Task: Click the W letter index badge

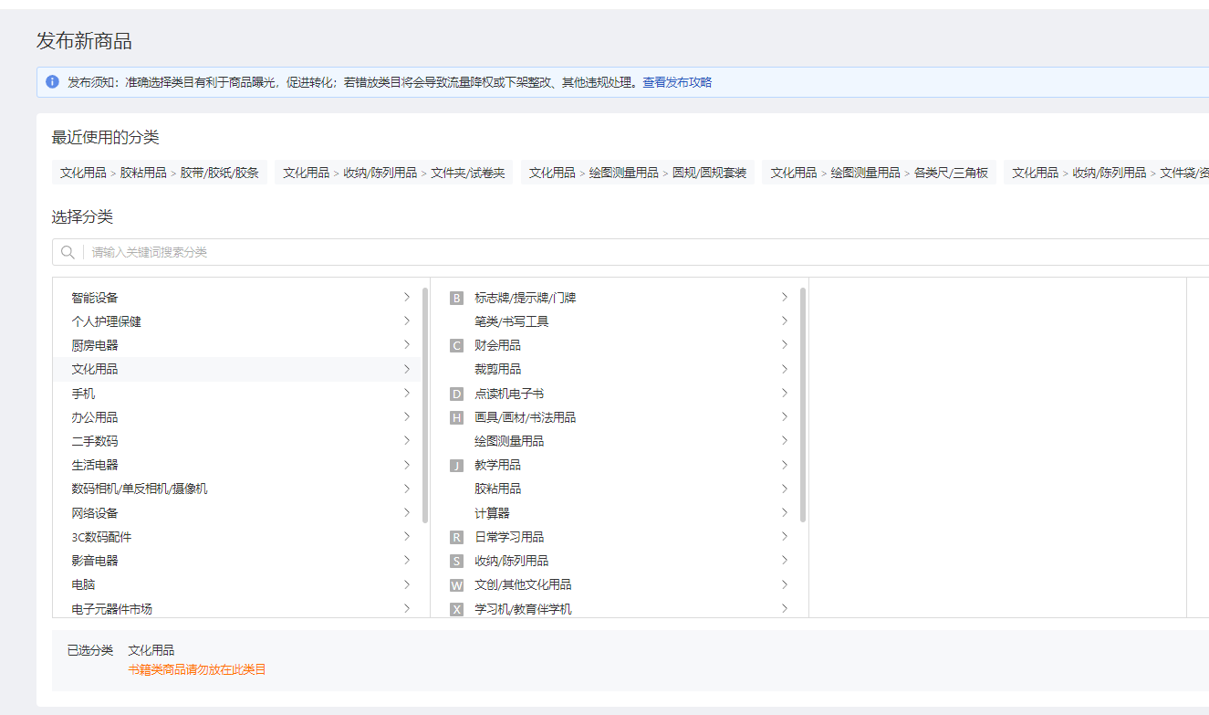Action: click(x=457, y=585)
